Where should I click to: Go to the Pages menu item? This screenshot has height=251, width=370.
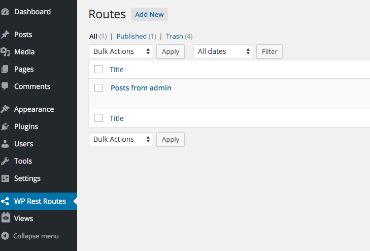pyautogui.click(x=24, y=69)
